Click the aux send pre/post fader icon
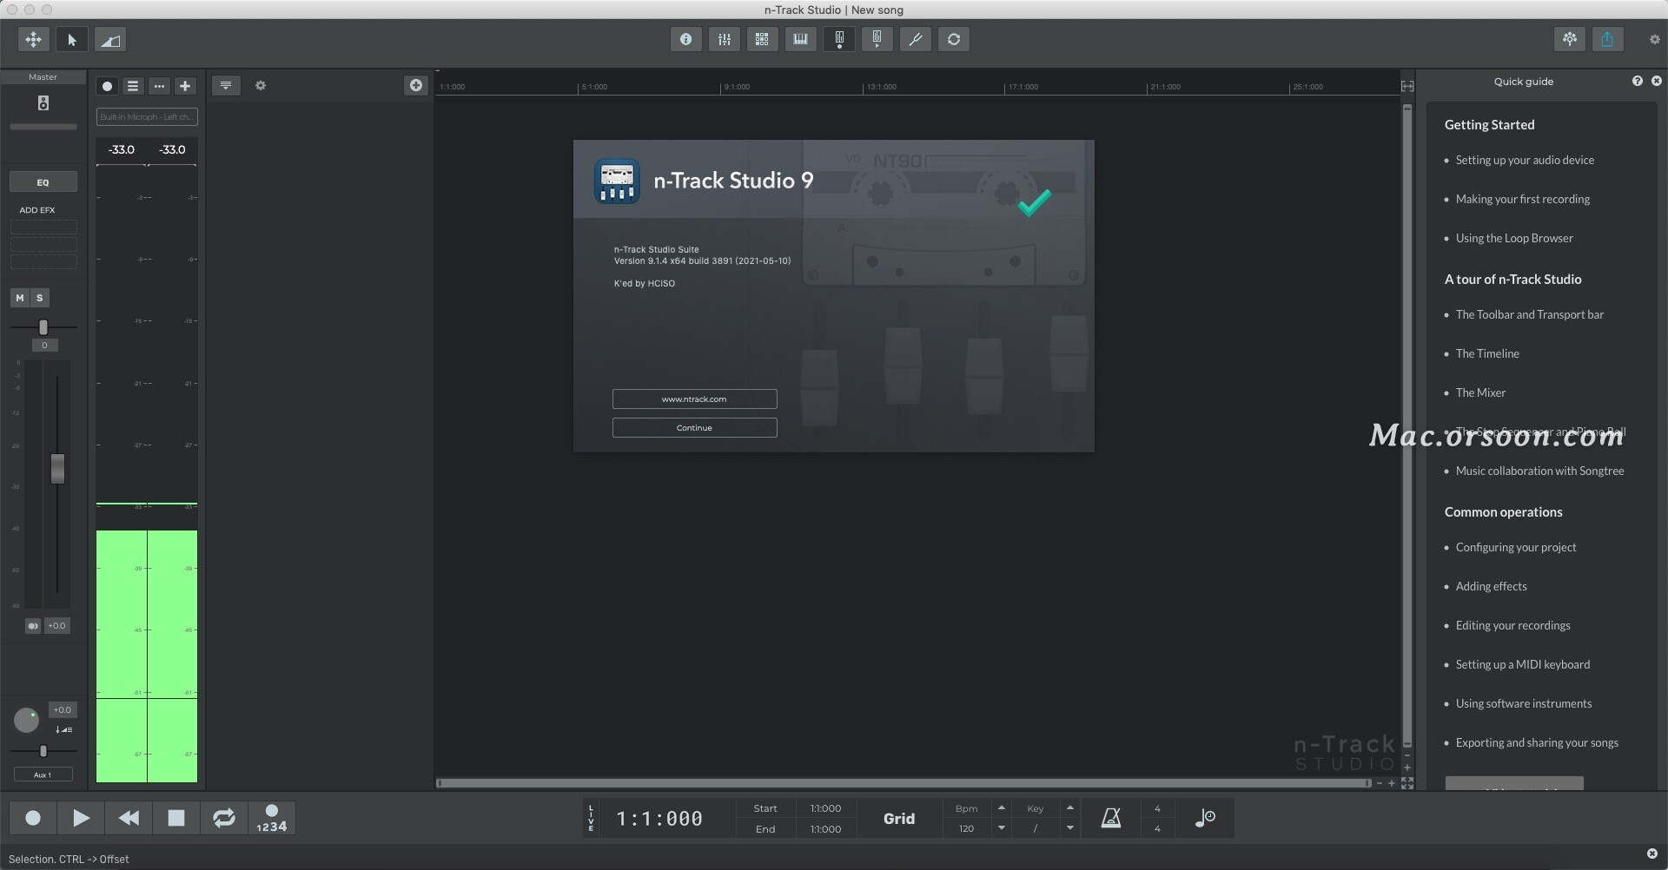 [x=63, y=729]
